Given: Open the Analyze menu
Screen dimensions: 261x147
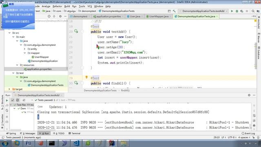Looking at the screenshot, I should coord(46,7).
